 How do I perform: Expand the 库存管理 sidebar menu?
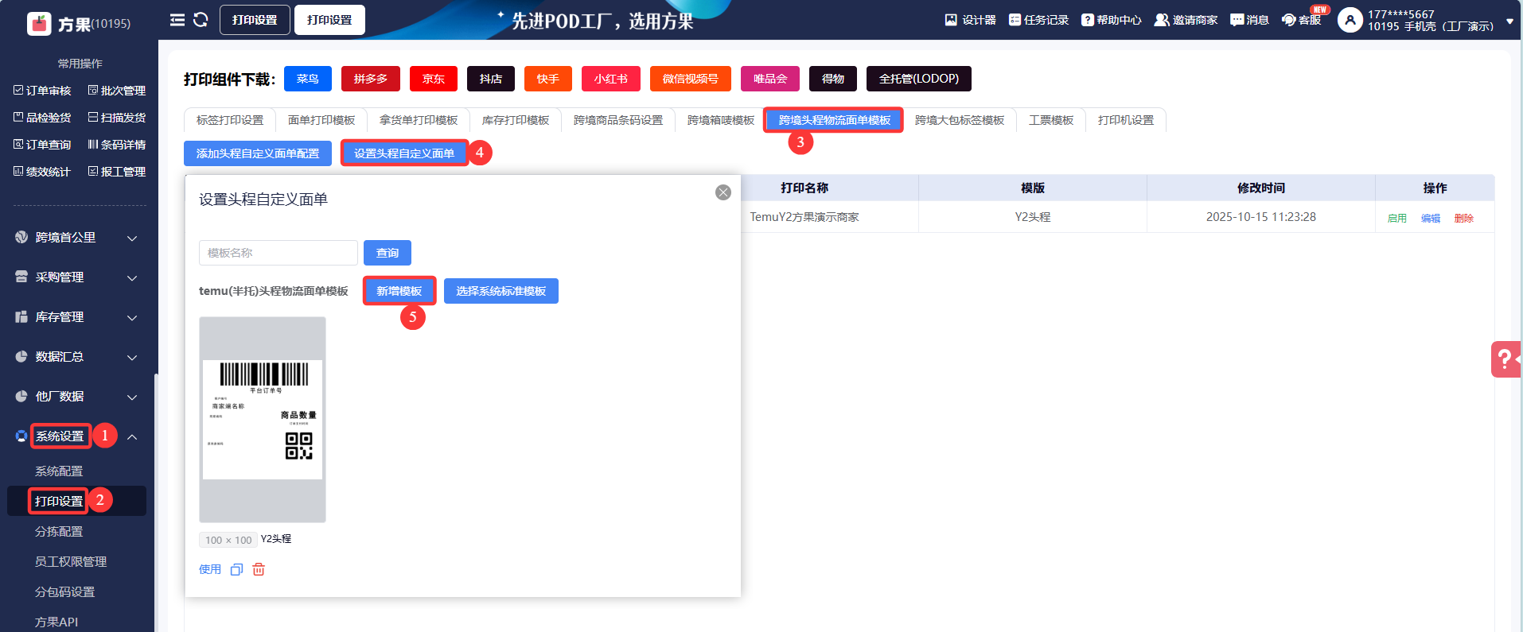(x=77, y=317)
